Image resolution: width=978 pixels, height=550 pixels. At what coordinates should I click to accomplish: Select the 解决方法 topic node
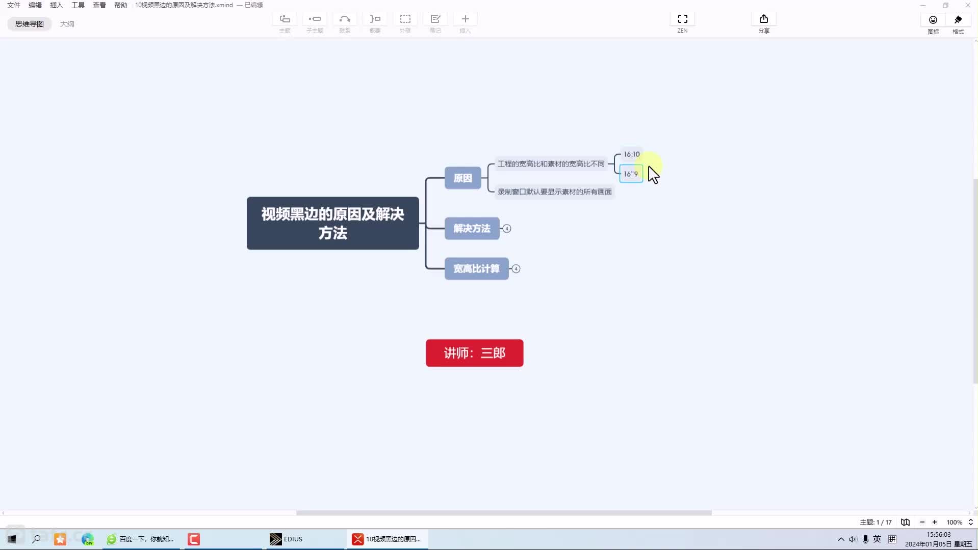point(472,229)
